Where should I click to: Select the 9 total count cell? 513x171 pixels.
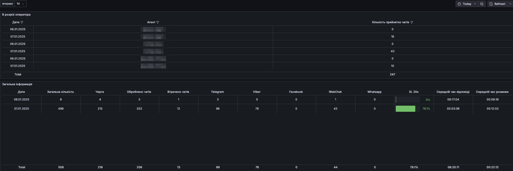pyautogui.click(x=61, y=100)
